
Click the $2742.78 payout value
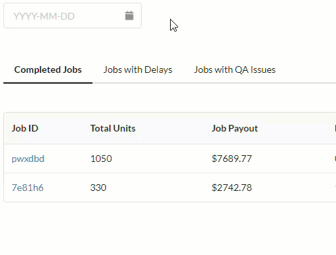231,188
